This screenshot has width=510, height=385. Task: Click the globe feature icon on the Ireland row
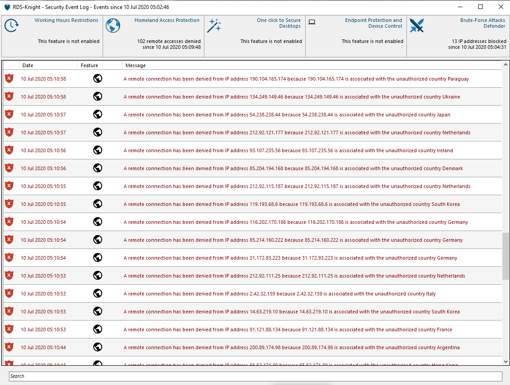click(98, 150)
